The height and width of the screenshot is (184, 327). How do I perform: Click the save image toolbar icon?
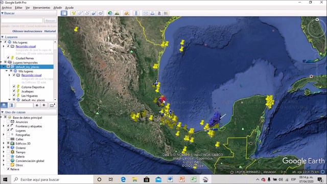(x=159, y=13)
